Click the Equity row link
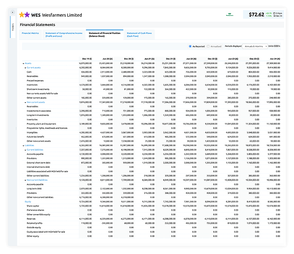The height and width of the screenshot is (254, 294). (x=28, y=201)
